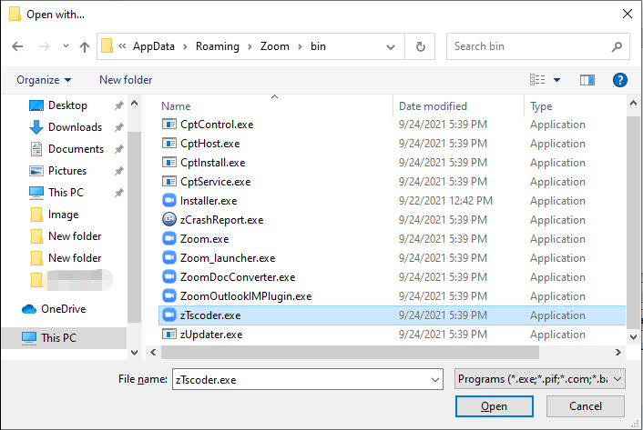Click the CptInstall.exe file icon
643x430 pixels.
point(169,163)
